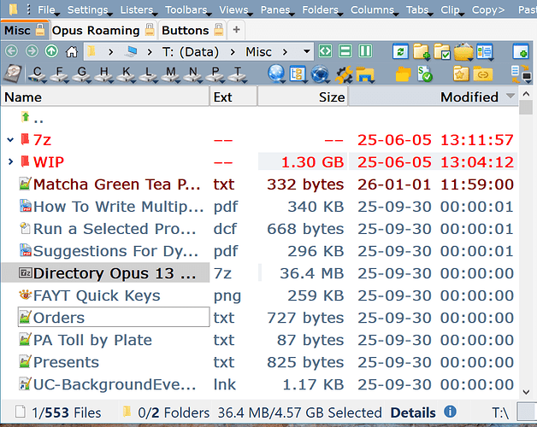Image resolution: width=537 pixels, height=427 pixels.
Task: Go to drive H
Action: (103, 74)
